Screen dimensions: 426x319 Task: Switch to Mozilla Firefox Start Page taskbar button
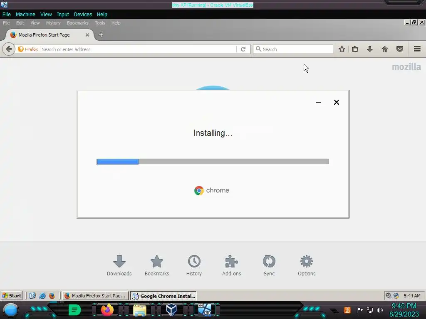click(95, 296)
